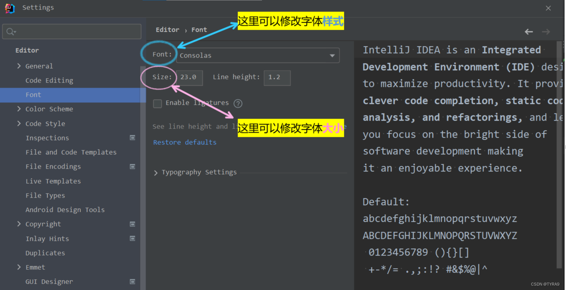Open Android Design Tools settings
The width and height of the screenshot is (566, 290).
(x=65, y=210)
